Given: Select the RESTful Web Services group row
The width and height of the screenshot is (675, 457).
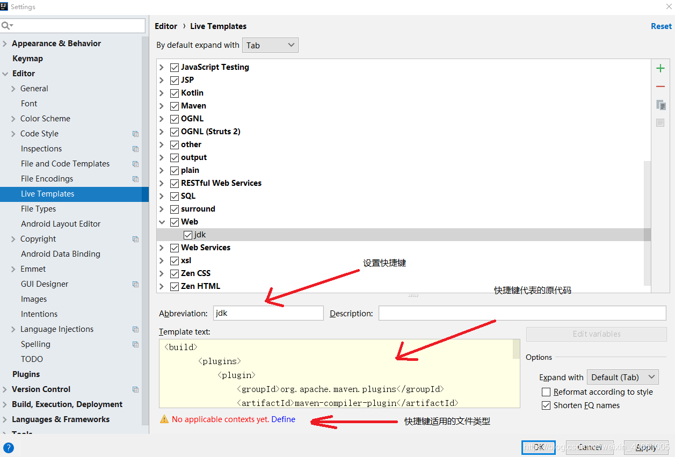Looking at the screenshot, I should pos(404,183).
